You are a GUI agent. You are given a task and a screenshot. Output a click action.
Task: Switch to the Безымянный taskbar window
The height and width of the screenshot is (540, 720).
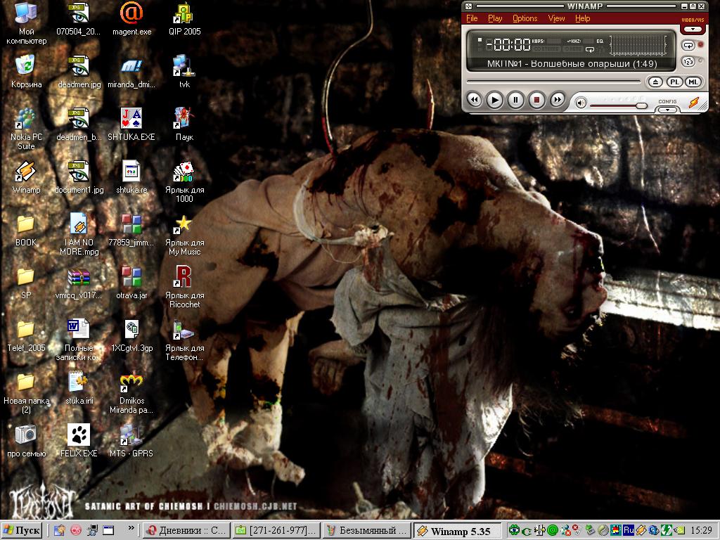[366, 531]
